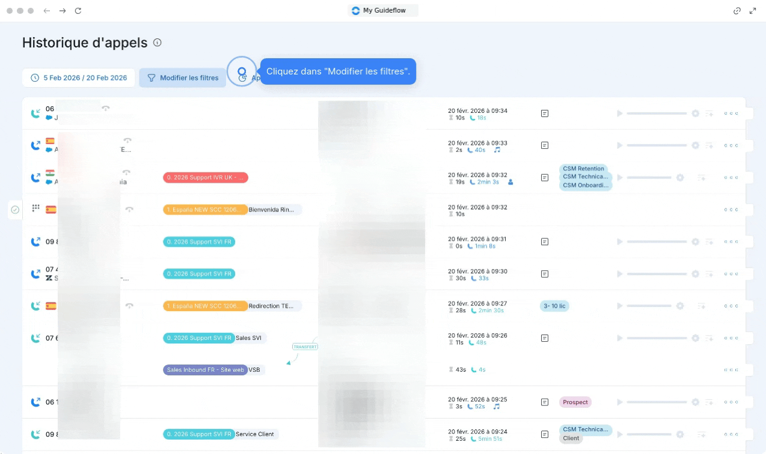Play the recording of the 09:33 call
The image size is (766, 454).
coord(619,145)
